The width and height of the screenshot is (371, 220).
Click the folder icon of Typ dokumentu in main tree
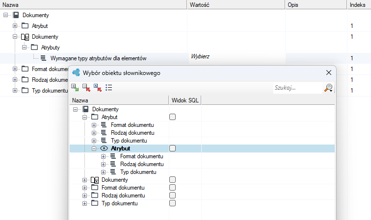25,91
